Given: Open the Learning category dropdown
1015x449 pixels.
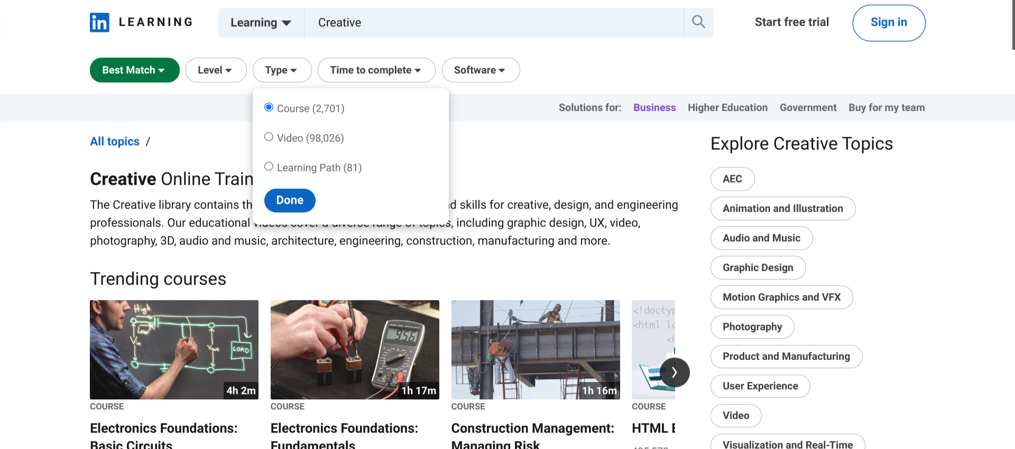Looking at the screenshot, I should (x=261, y=23).
